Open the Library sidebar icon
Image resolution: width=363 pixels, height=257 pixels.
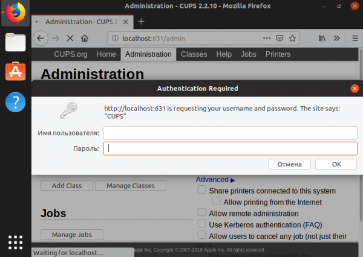(x=322, y=39)
